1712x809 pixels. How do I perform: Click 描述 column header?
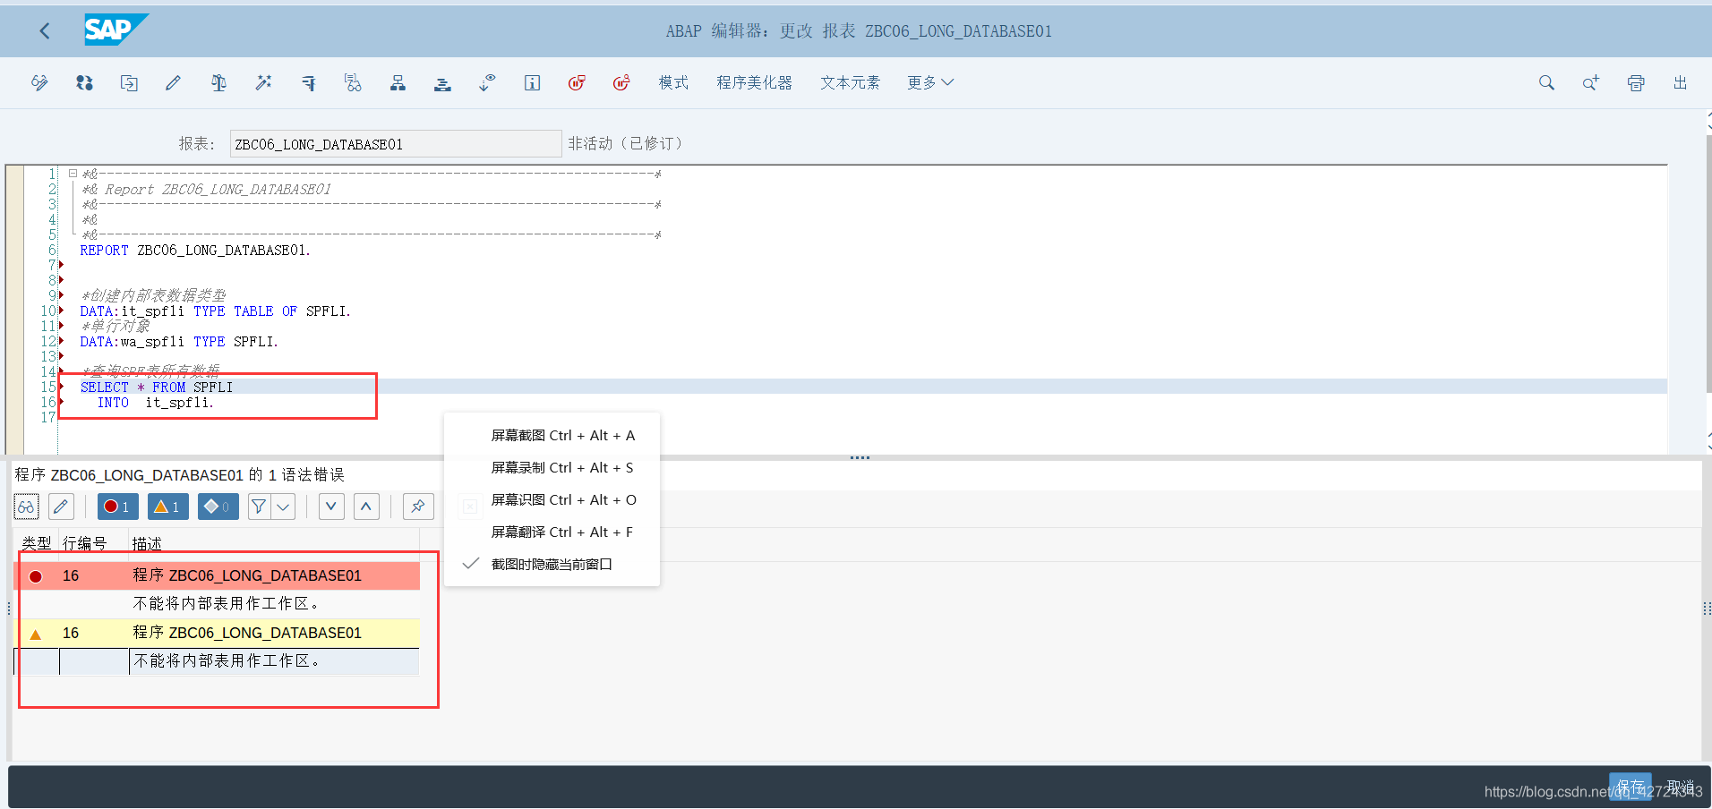(147, 543)
